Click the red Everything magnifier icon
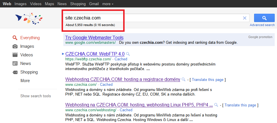 (15, 38)
